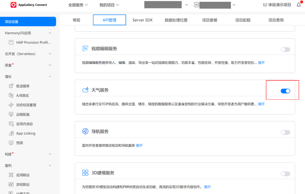Viewport: 305px width, 194px height.
Task: Click the demo project icon beside 体验演示项目
Action: tap(265, 5)
